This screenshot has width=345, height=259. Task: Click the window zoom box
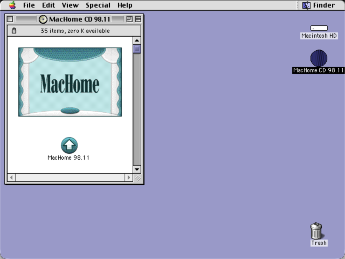pyautogui.click(x=129, y=19)
